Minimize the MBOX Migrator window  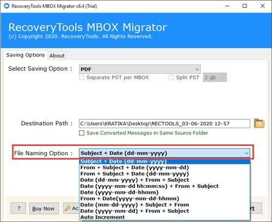point(227,6)
